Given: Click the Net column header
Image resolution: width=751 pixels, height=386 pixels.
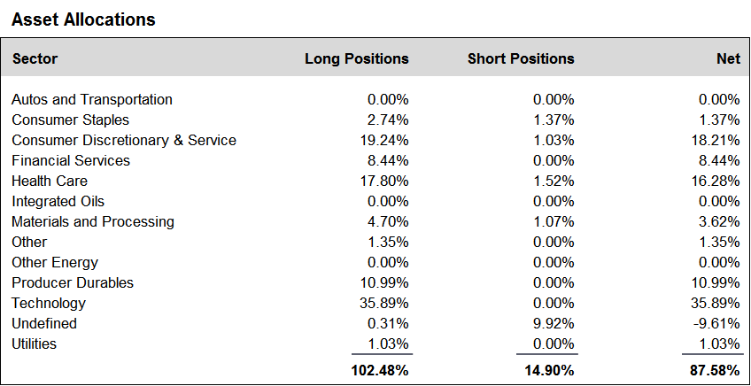Looking at the screenshot, I should pyautogui.click(x=729, y=58).
